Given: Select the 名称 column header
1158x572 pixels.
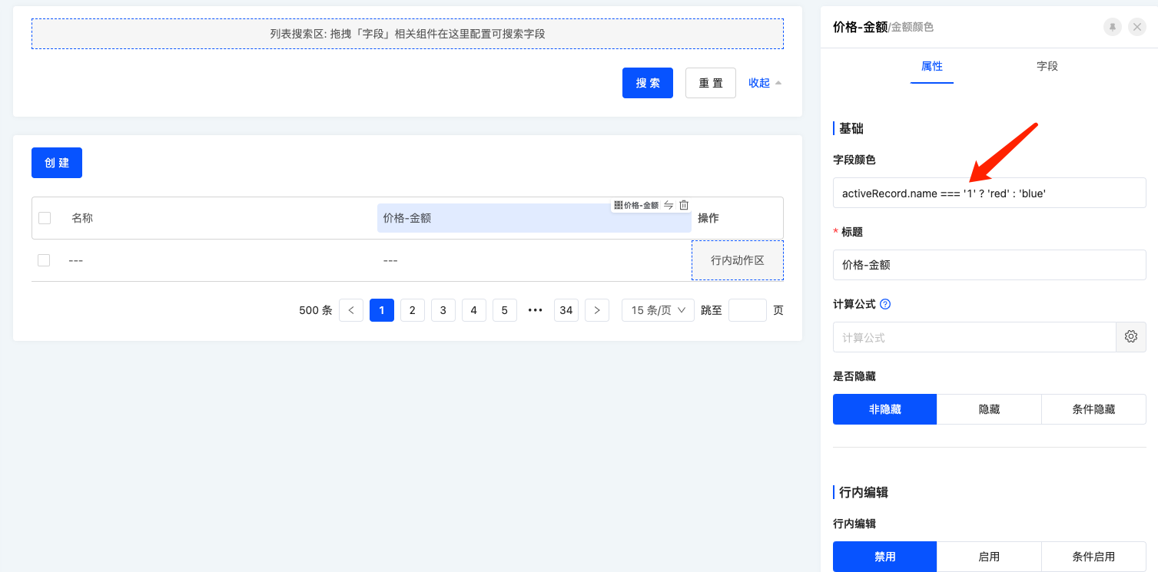Looking at the screenshot, I should pyautogui.click(x=82, y=218).
